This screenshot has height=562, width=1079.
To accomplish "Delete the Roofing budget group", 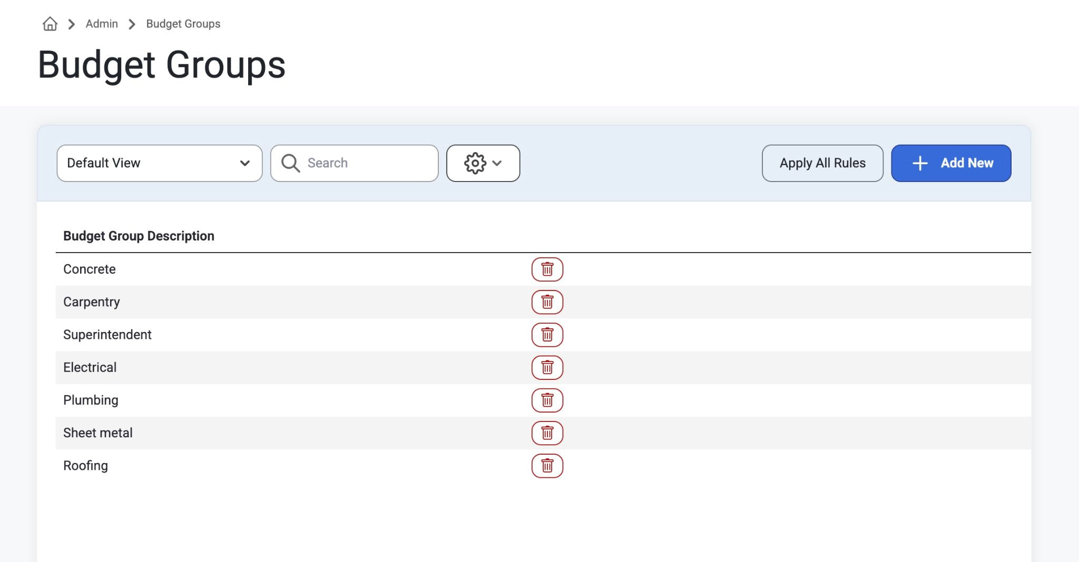I will [x=547, y=466].
